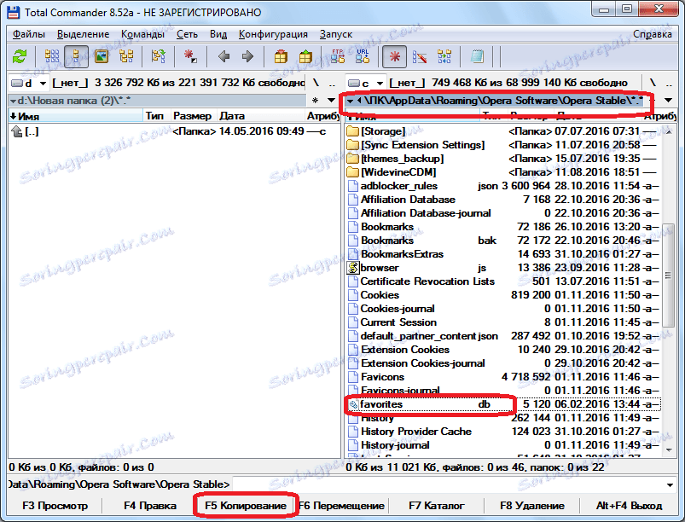Open the Сеть menu
Screen dimensions: 685x522
click(187, 34)
